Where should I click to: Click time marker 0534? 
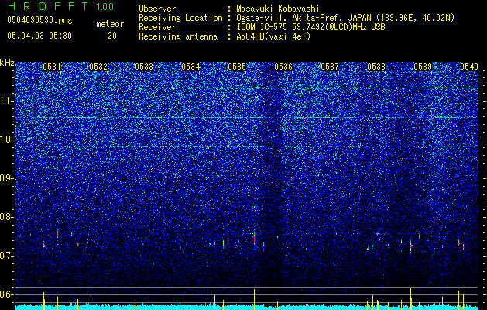point(190,67)
